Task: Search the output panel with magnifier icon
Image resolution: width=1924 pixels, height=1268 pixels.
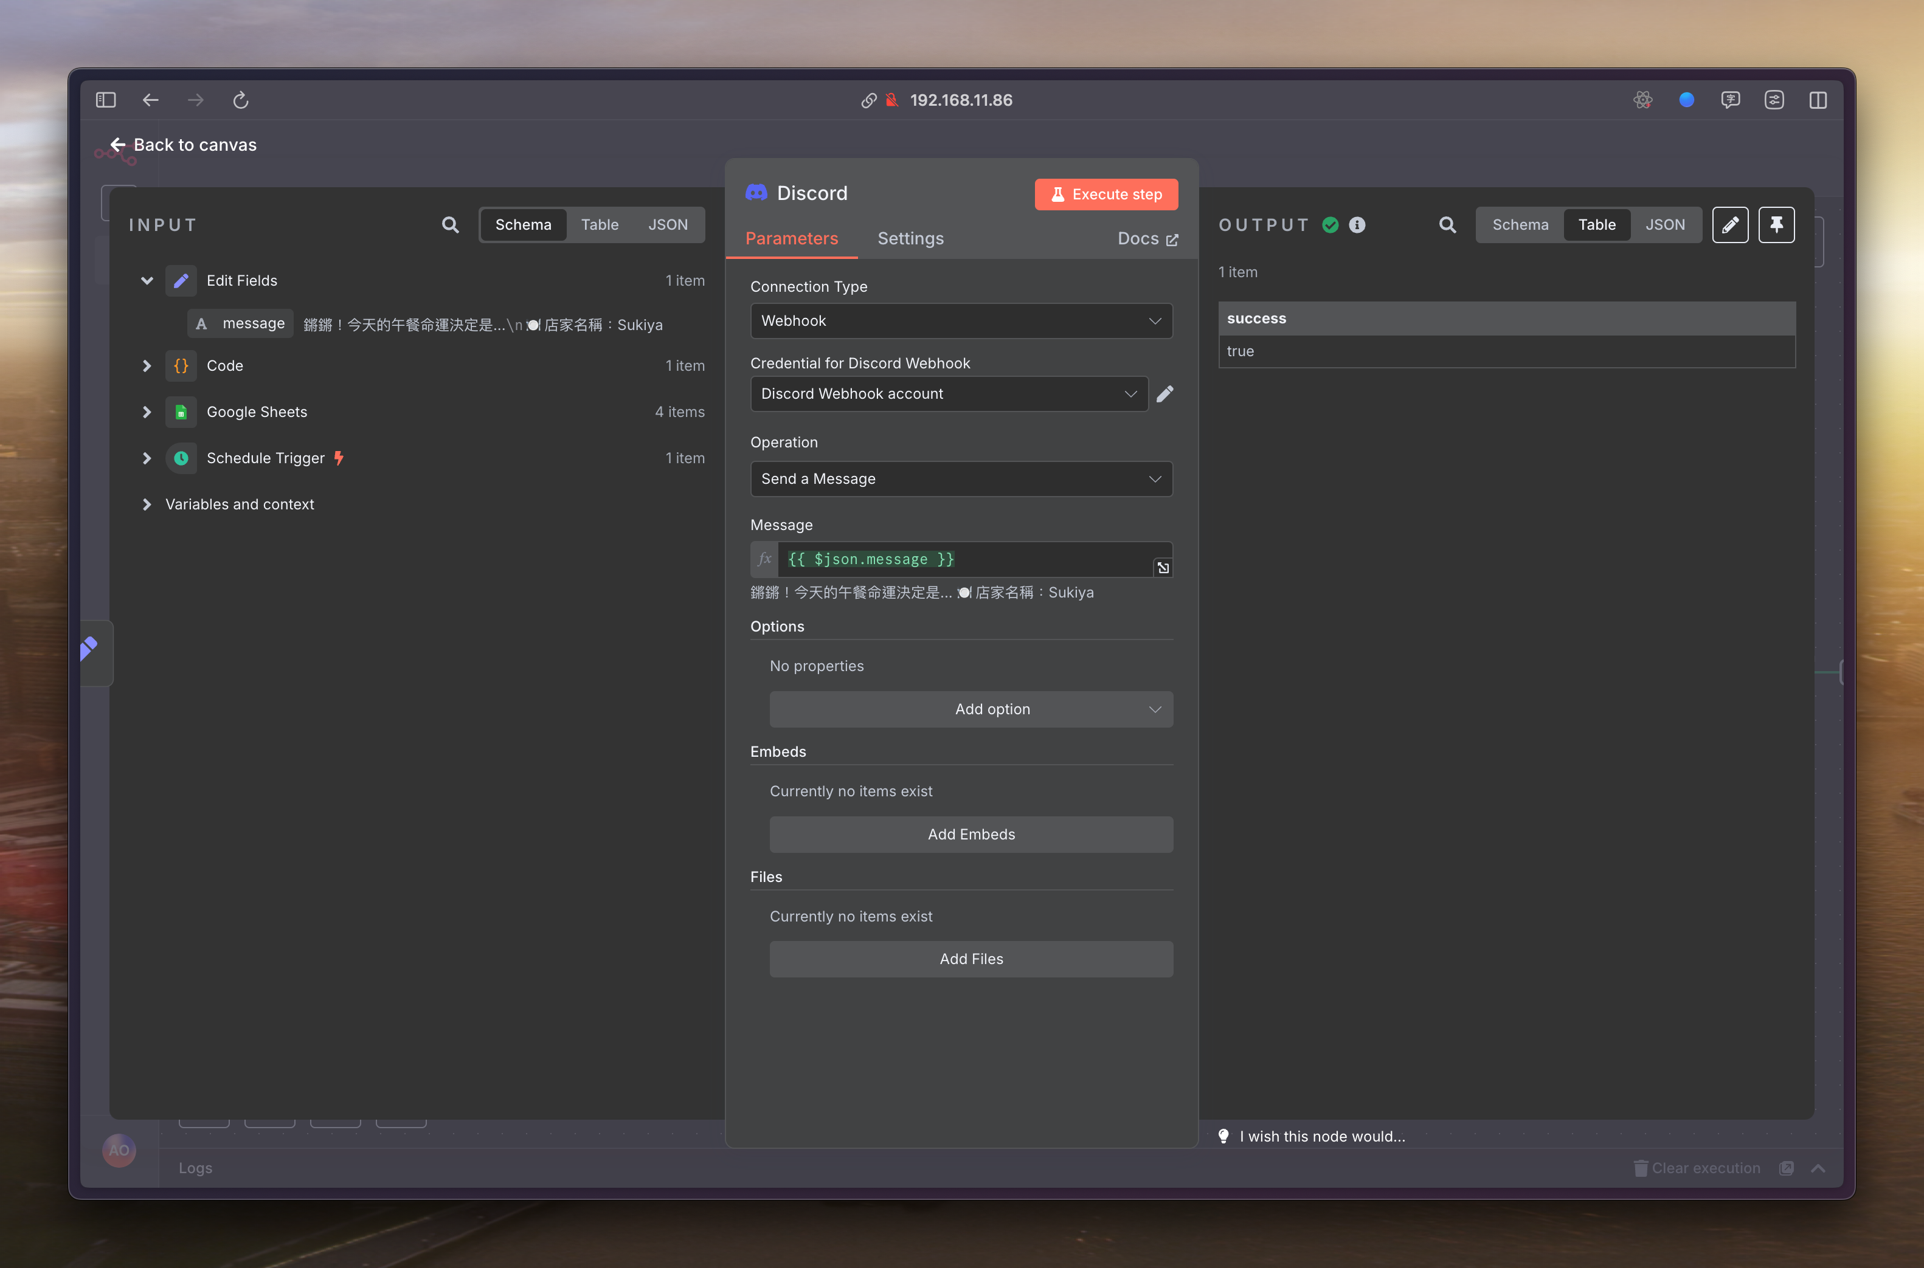Action: pyautogui.click(x=1448, y=225)
